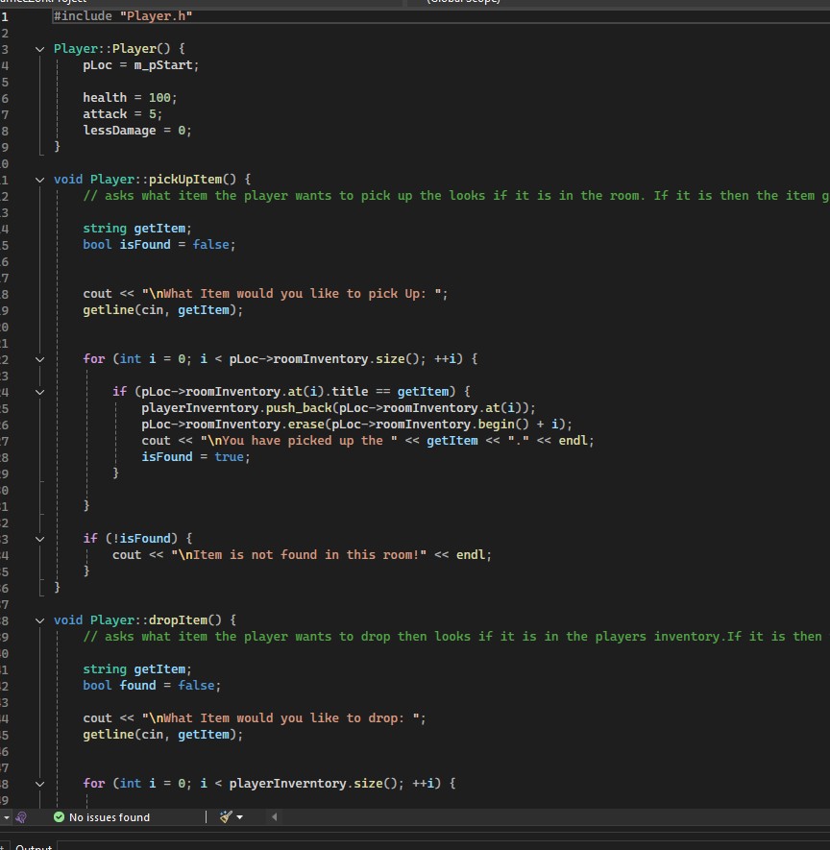Viewport: 830px width, 850px height.
Task: Click in the #include "Player.h" line
Action: [123, 16]
